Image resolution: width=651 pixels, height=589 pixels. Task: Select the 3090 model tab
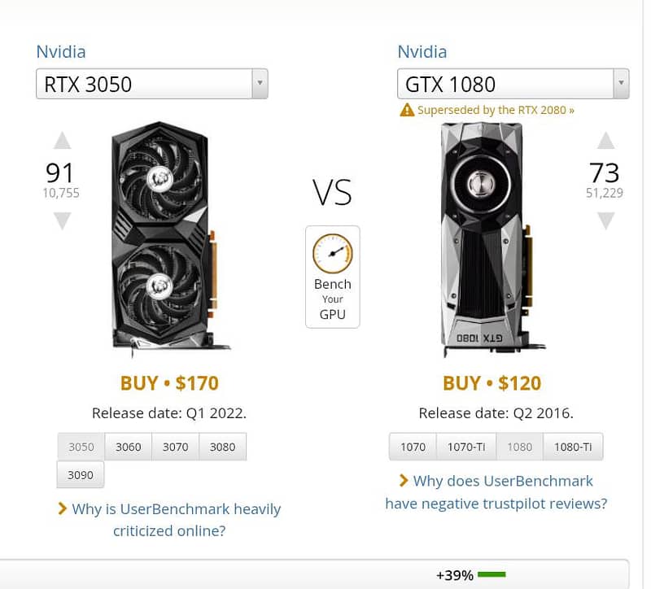click(x=81, y=474)
